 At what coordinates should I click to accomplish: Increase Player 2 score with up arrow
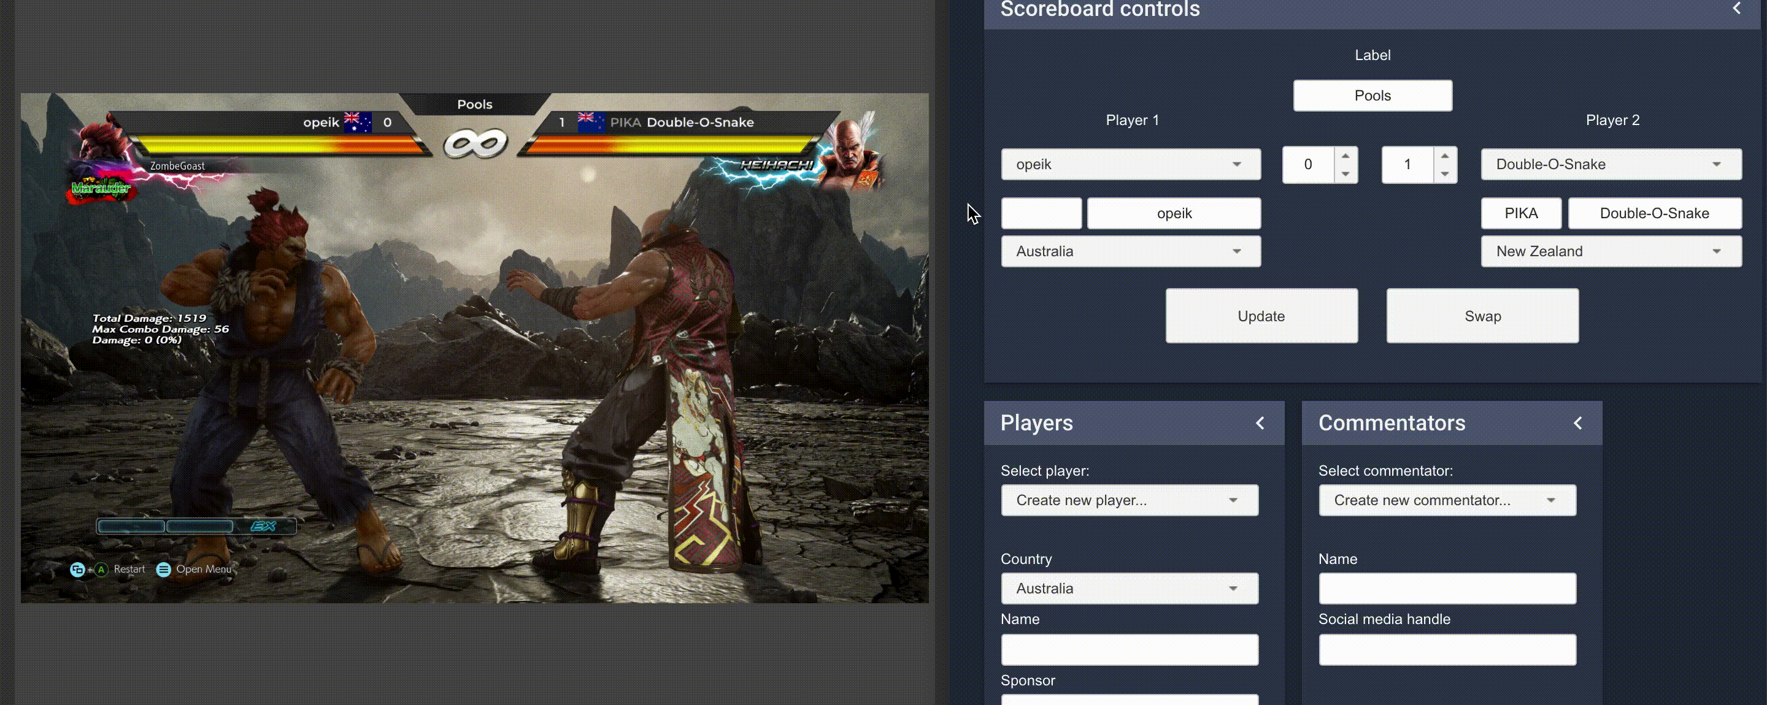1445,156
